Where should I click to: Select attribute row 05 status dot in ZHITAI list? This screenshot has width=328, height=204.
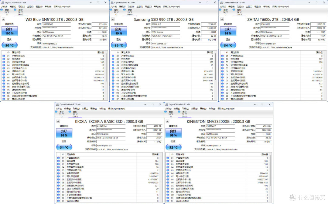tap(222, 68)
